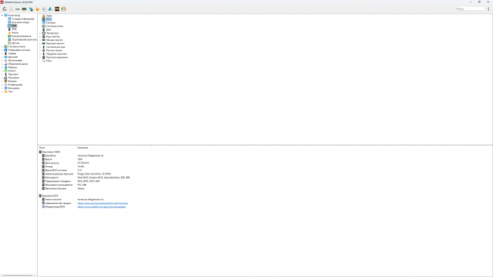Screen dimensions: 493x277
Task: Select DirectX in the left tree
Action: point(12,71)
